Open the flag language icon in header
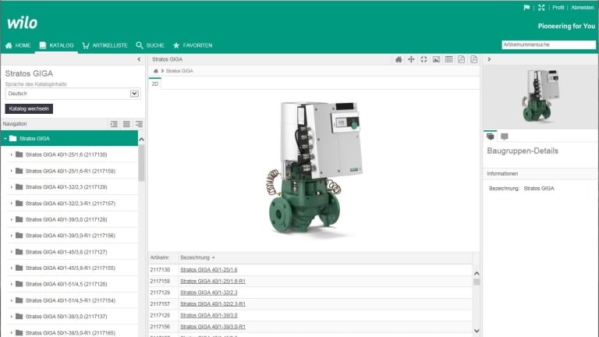Image resolution: width=599 pixels, height=337 pixels. click(526, 7)
